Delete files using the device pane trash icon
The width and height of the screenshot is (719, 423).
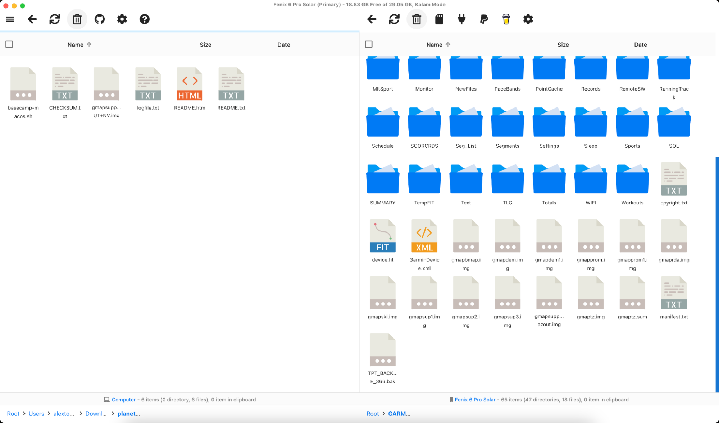coord(417,19)
